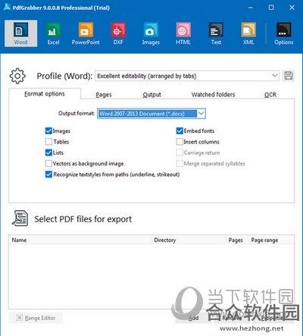Uncheck the Images checkbox
The height and width of the screenshot is (336, 303).
tap(48, 130)
